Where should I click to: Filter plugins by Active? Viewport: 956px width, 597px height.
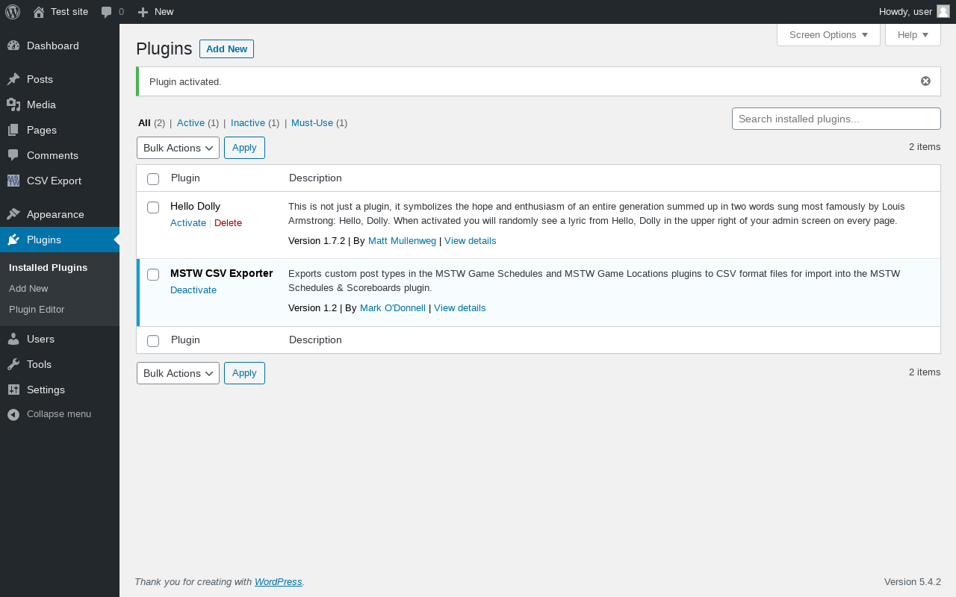[190, 123]
